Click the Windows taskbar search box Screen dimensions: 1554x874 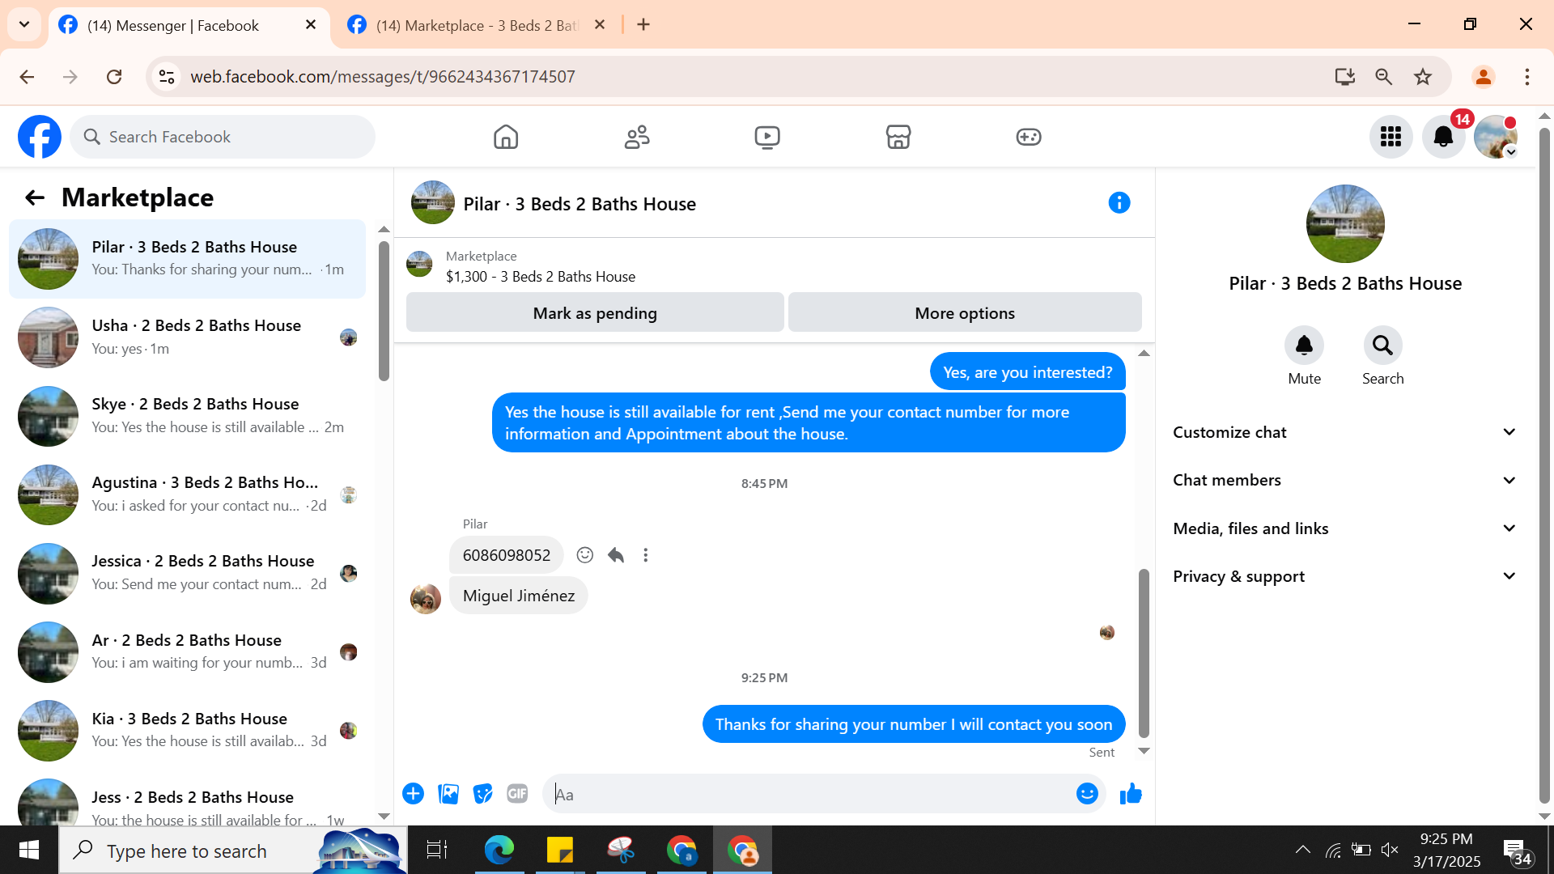pos(233,851)
